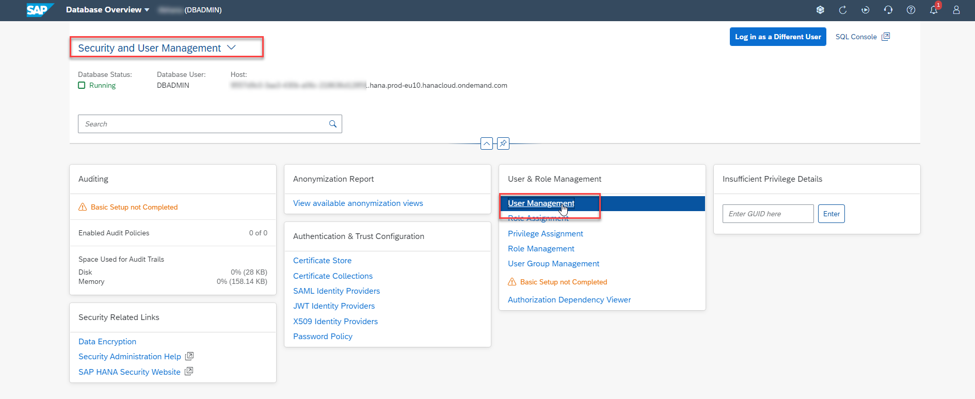The image size is (975, 399).
Task: Click into the Search input field
Action: coord(210,124)
